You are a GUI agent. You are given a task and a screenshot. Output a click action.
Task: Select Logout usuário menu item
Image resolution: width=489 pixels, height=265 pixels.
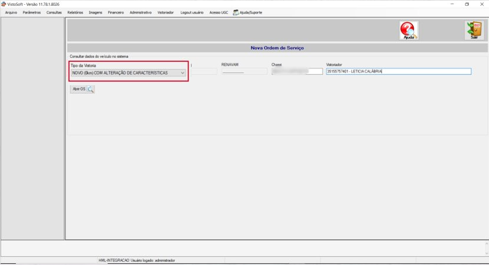[192, 12]
